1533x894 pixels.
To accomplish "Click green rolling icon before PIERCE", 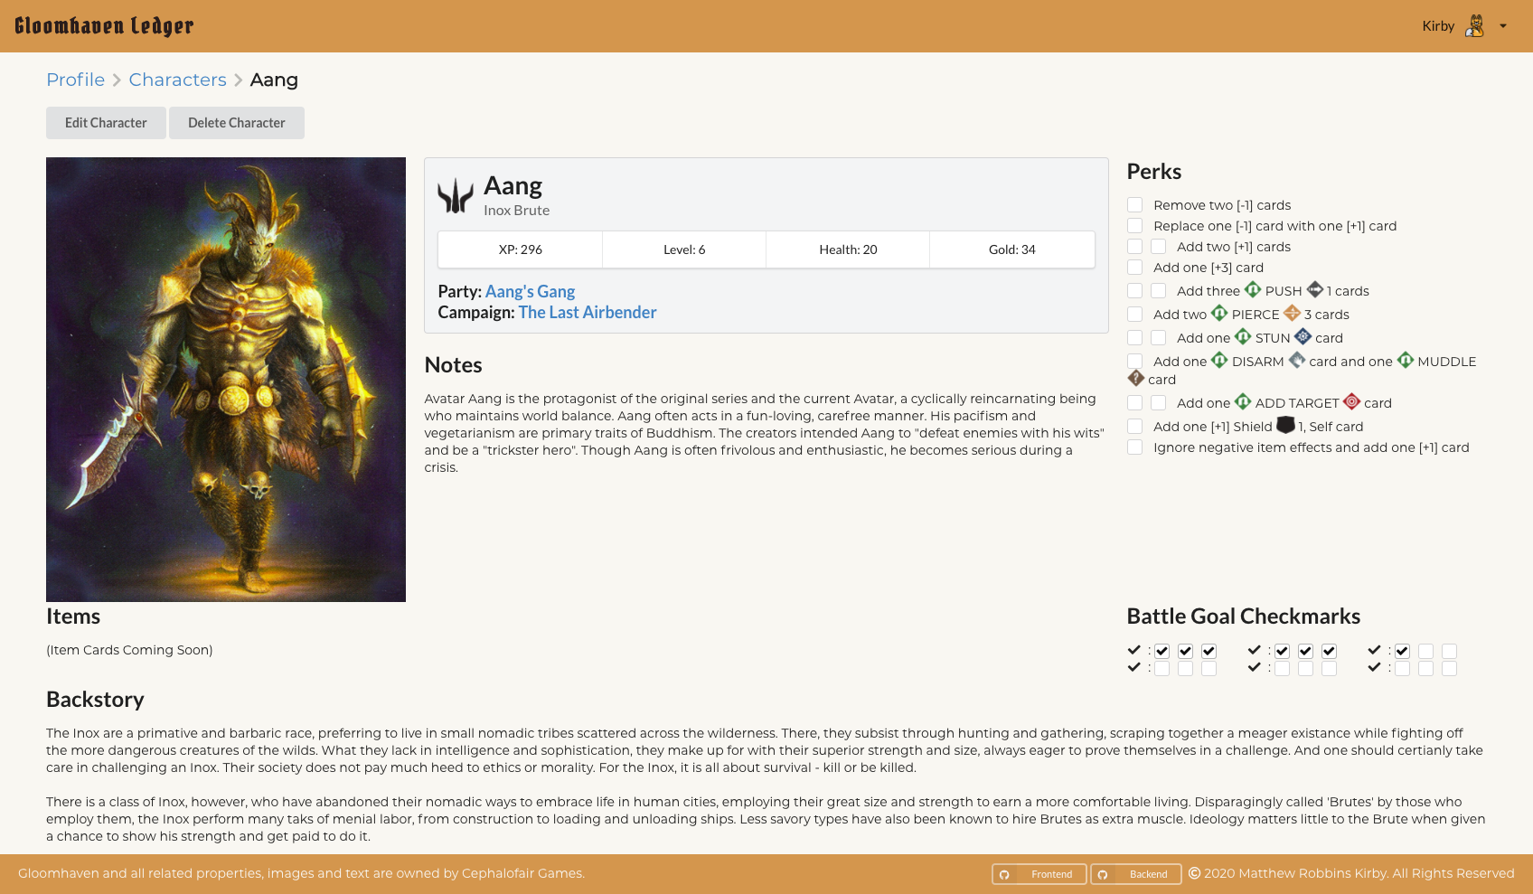I will click(1219, 313).
